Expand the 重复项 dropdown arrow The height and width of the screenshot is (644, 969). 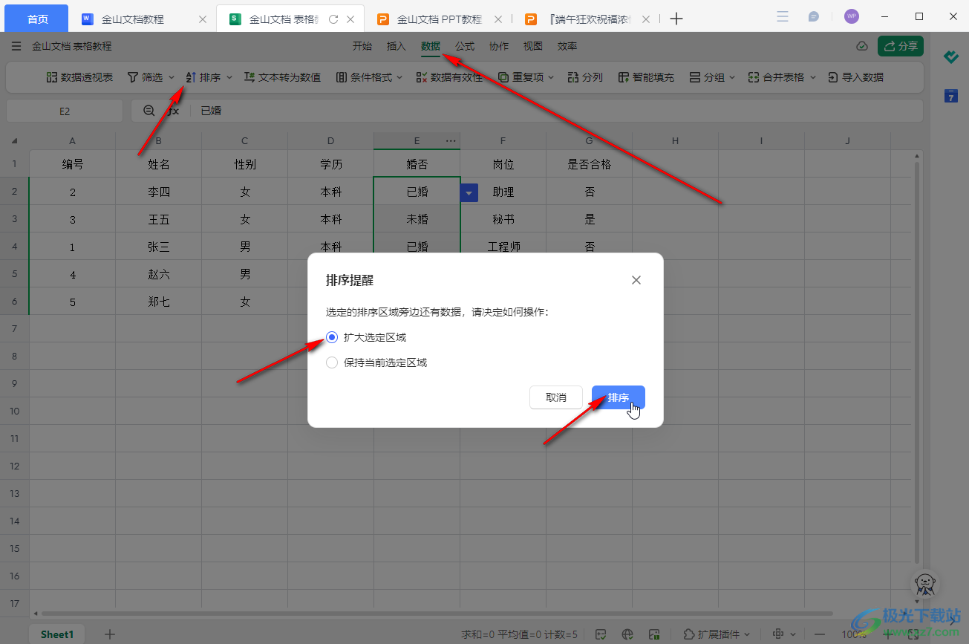tap(550, 77)
